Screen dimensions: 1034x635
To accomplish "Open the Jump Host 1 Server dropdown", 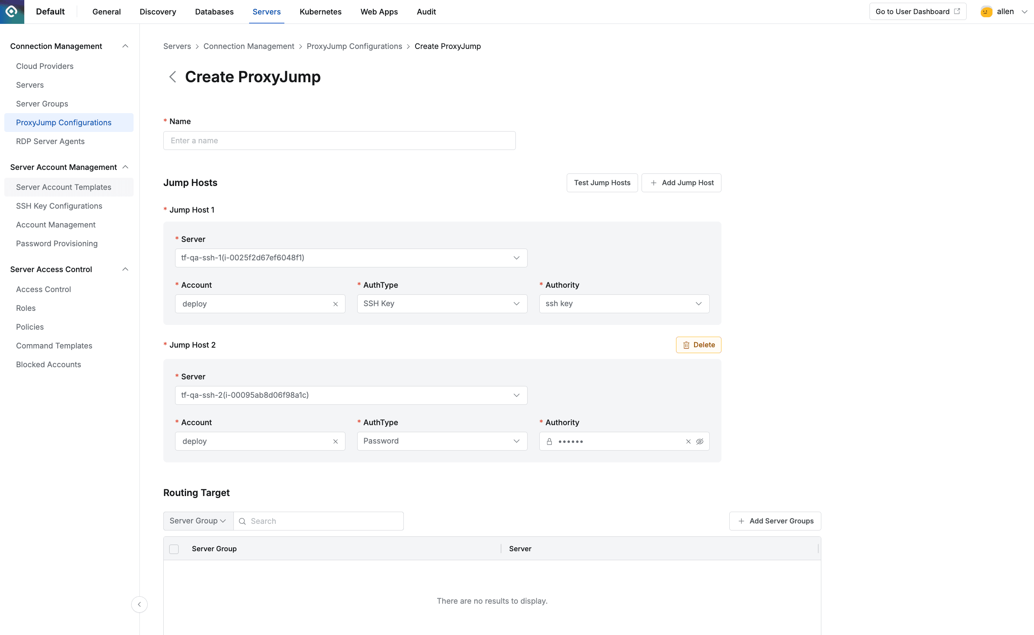I will 516,258.
